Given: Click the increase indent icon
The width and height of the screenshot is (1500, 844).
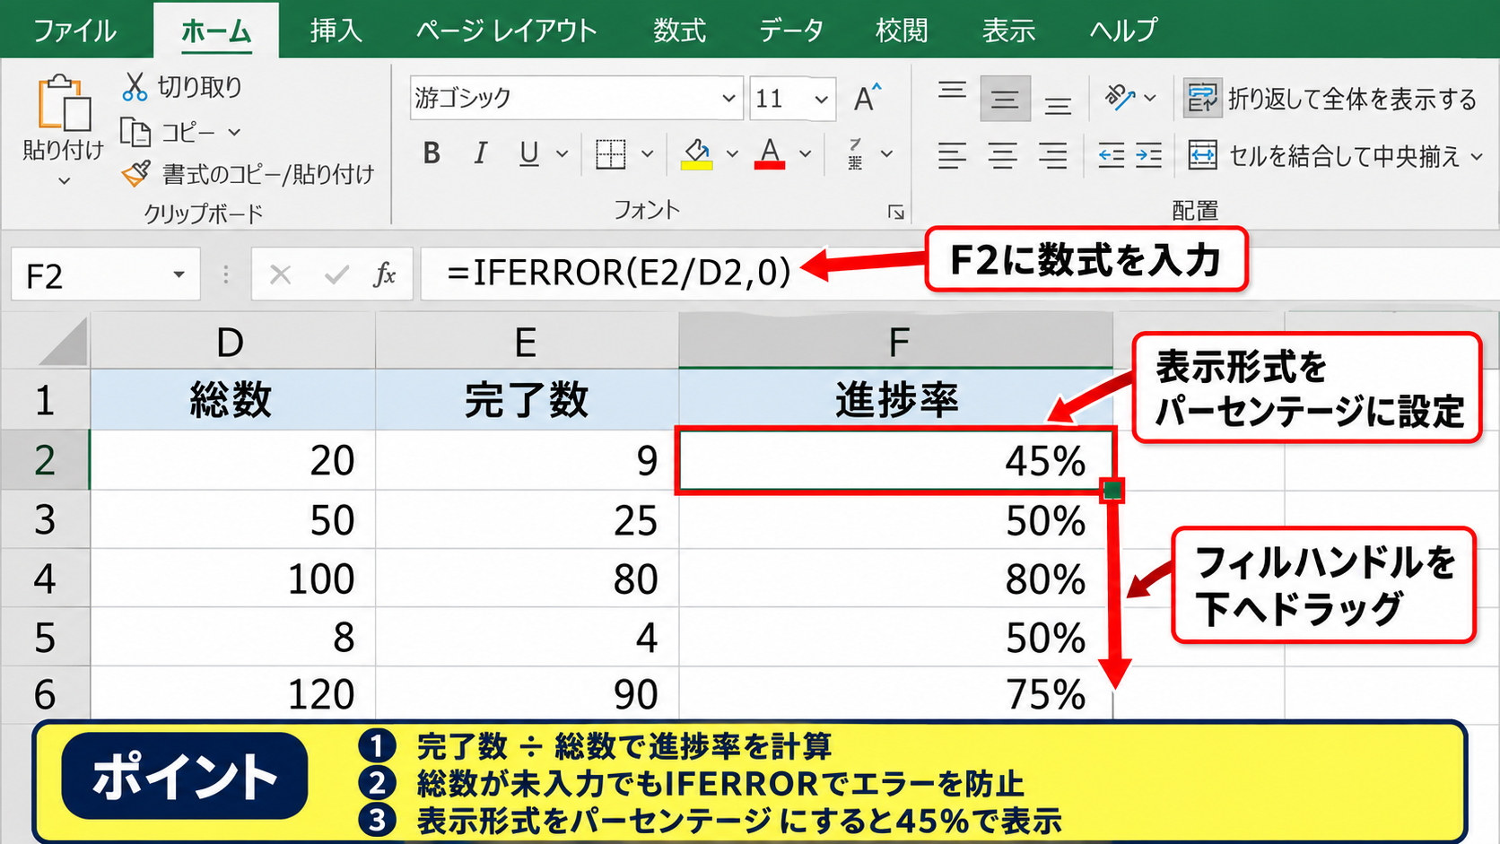Looking at the screenshot, I should 1148,155.
